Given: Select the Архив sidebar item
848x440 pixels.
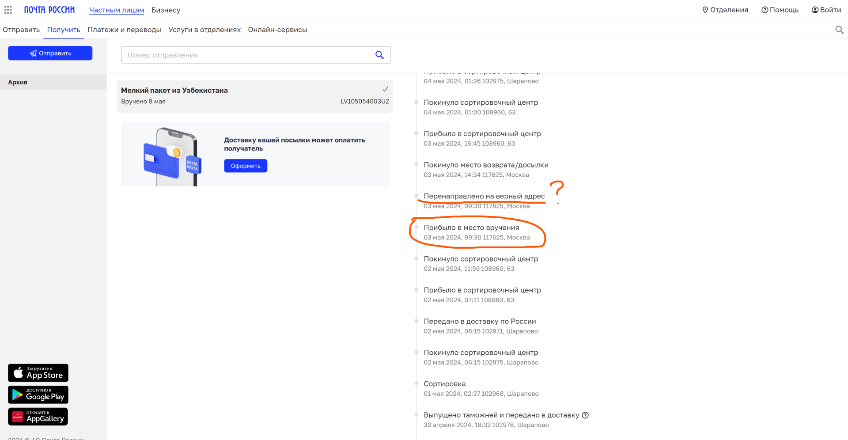Looking at the screenshot, I should (x=53, y=82).
